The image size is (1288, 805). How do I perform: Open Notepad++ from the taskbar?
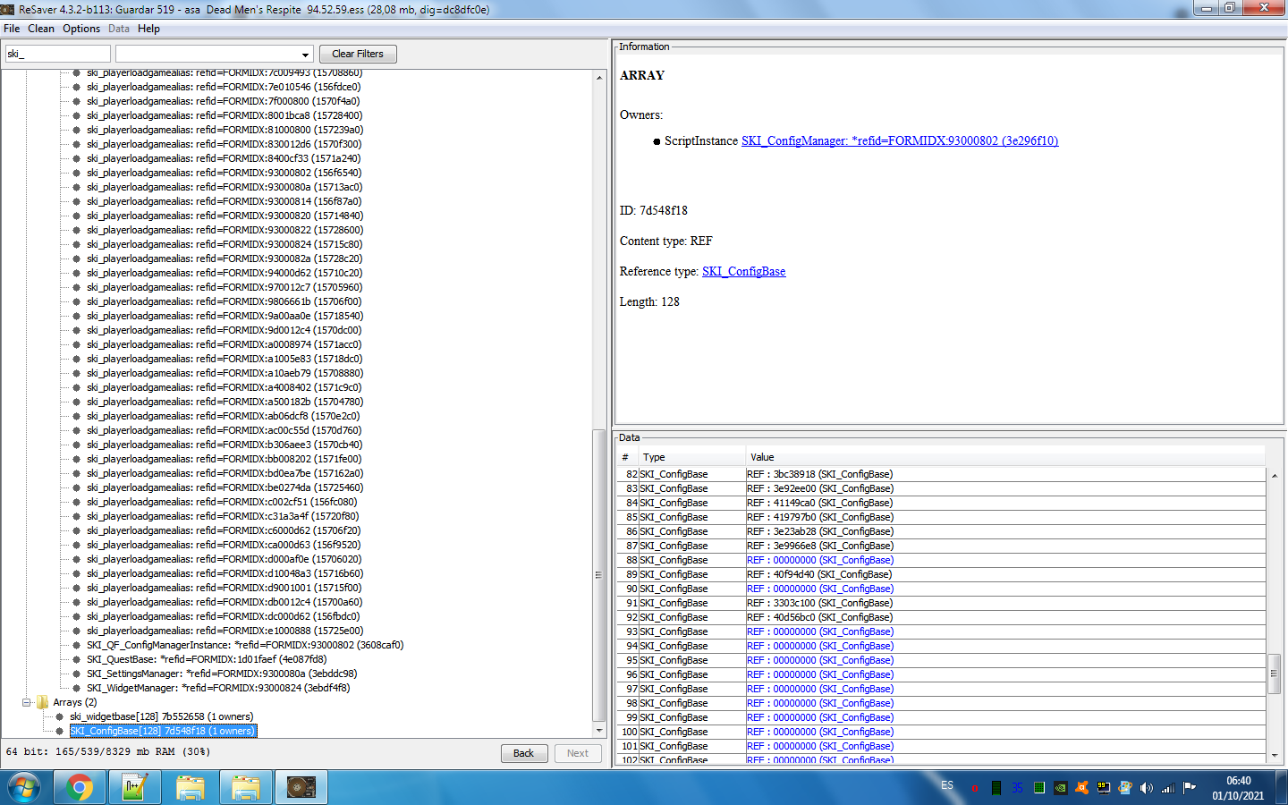tap(134, 787)
